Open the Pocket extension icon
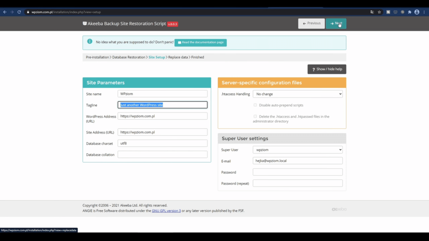The image size is (429, 241). (x=395, y=12)
